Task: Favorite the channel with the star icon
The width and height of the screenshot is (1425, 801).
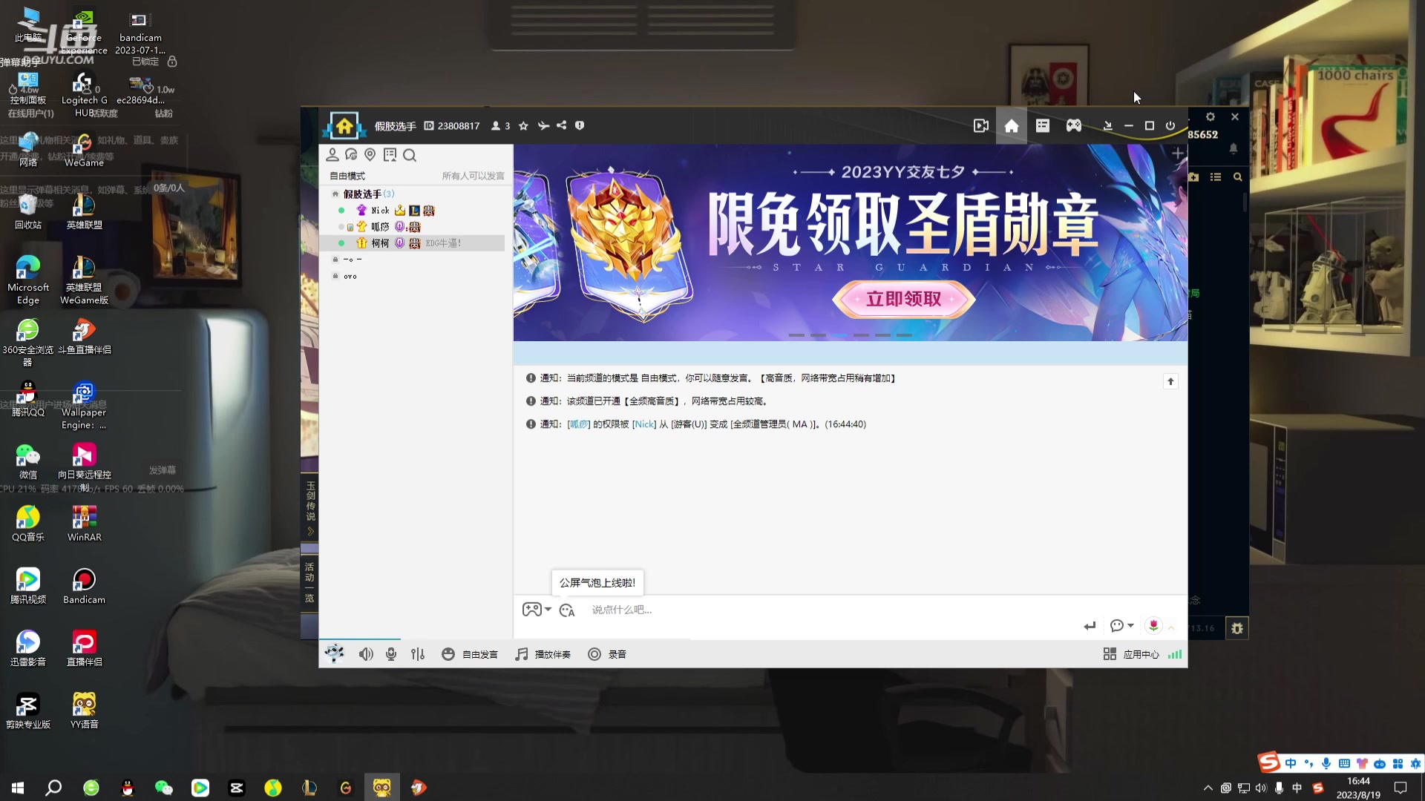Action: tap(523, 126)
